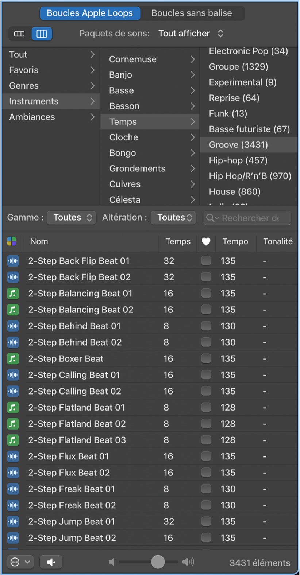Click the search magnifier icon
The width and height of the screenshot is (300, 575).
pos(211,218)
